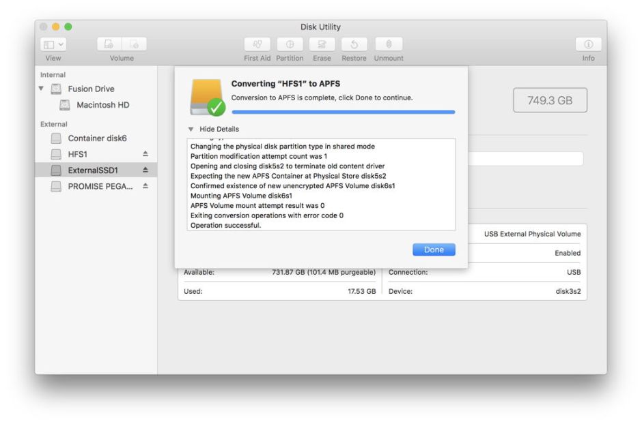Viewport: 642px width, 424px height.
Task: Open the Restore tool
Action: 354,44
